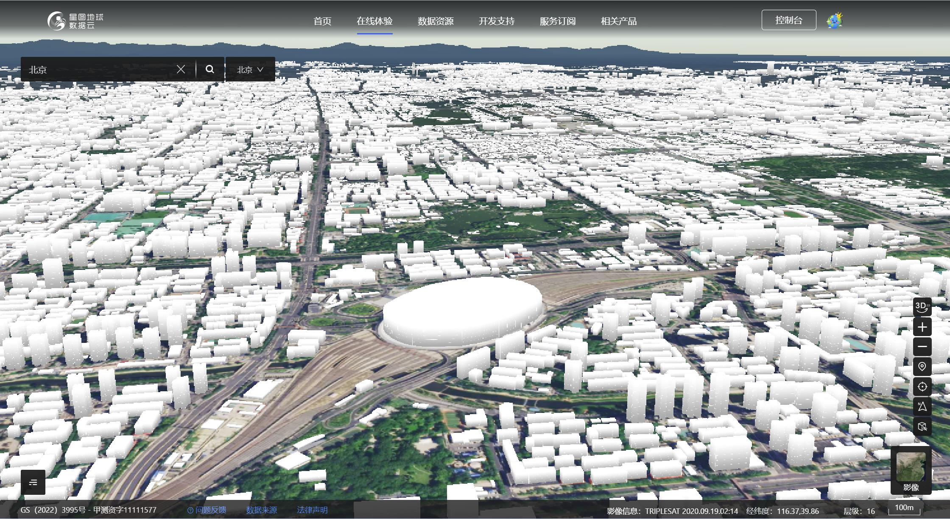The image size is (950, 519).
Task: Zoom in with the plus button
Action: point(922,327)
